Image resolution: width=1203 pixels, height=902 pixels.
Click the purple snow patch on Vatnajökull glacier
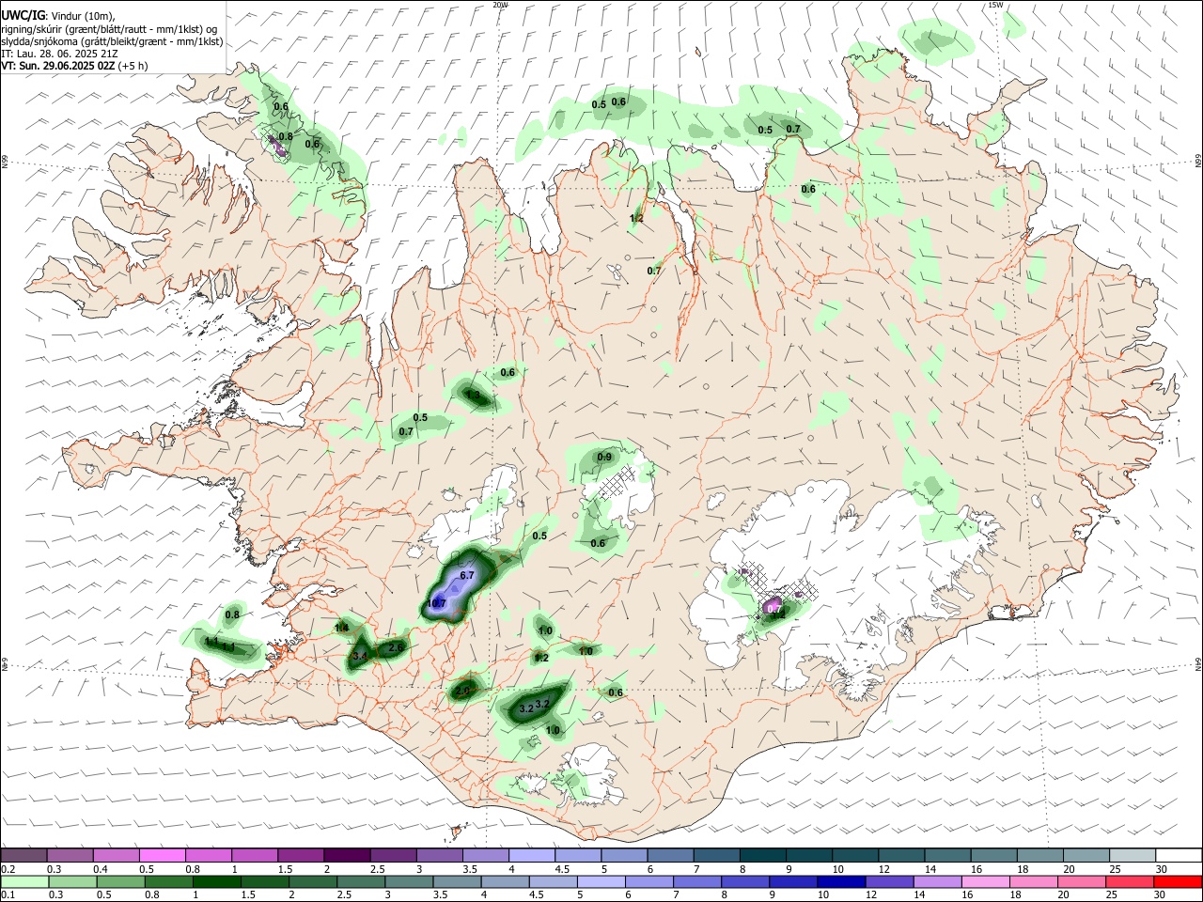pos(773,603)
